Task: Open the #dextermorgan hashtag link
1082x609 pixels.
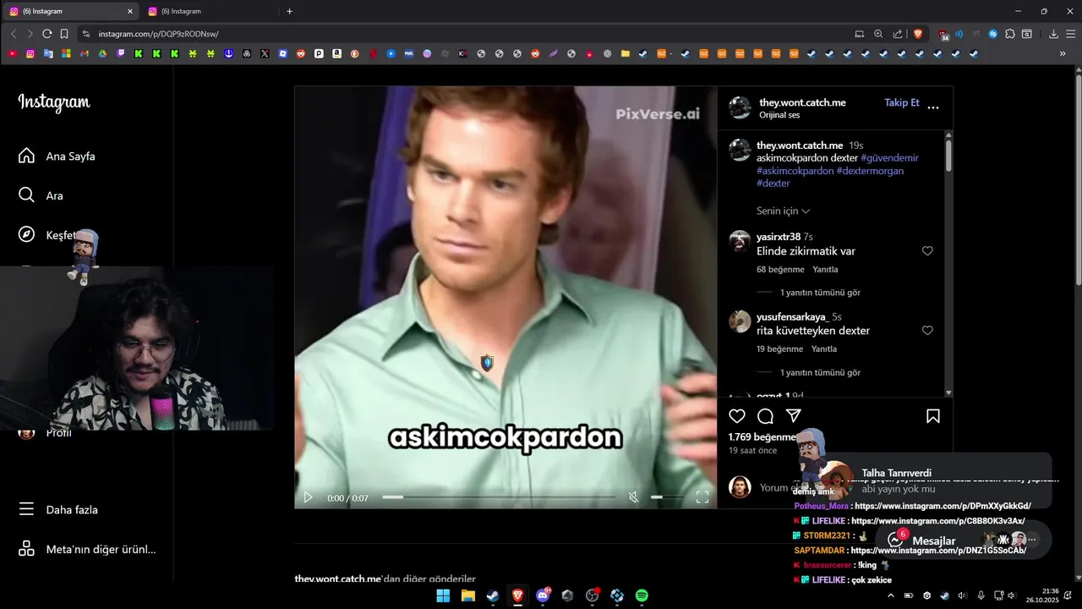Action: coord(870,171)
